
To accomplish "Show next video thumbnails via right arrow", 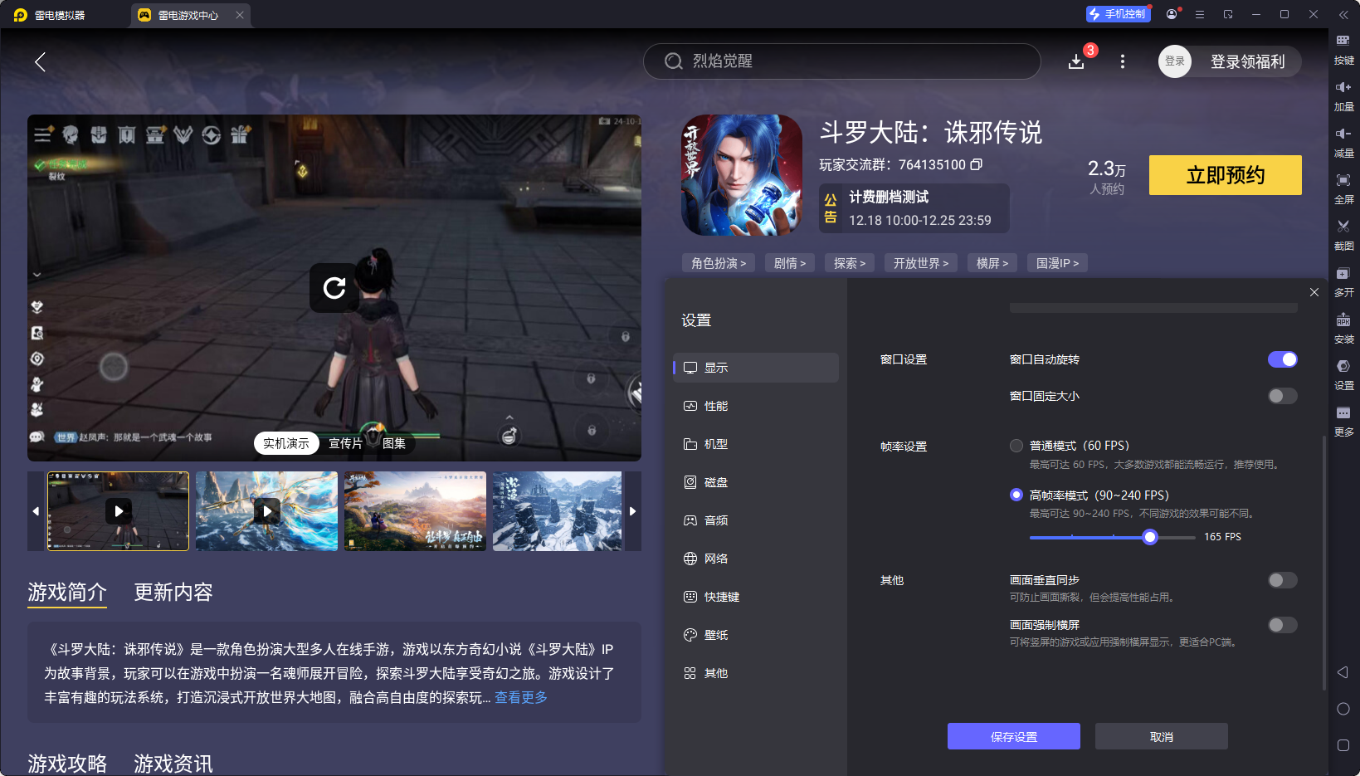I will point(632,511).
